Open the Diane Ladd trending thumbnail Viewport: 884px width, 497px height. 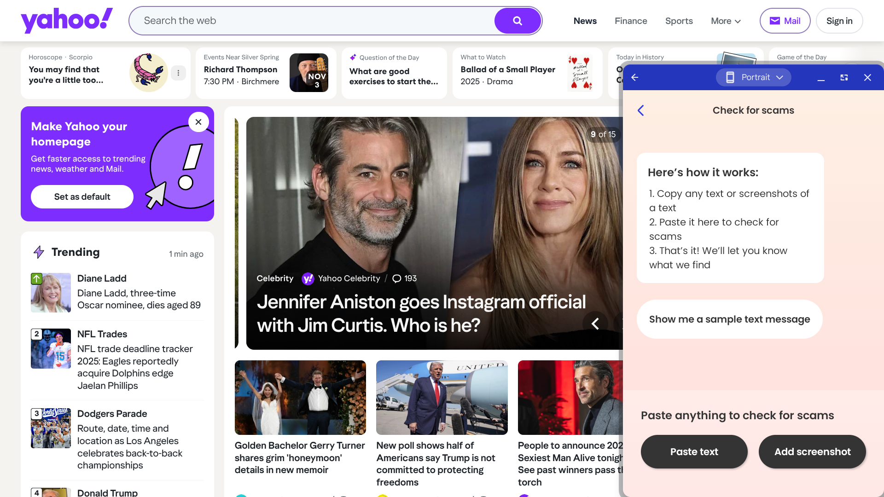pos(51,293)
